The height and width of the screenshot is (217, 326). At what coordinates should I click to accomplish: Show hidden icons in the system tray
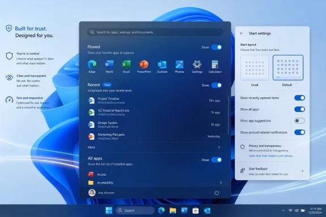click(x=283, y=210)
